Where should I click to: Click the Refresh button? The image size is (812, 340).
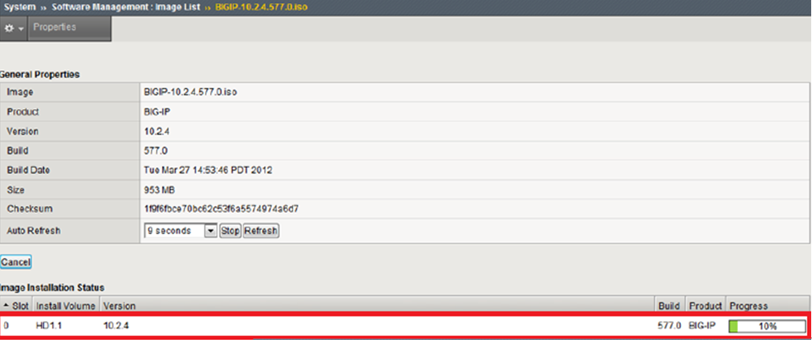click(261, 231)
